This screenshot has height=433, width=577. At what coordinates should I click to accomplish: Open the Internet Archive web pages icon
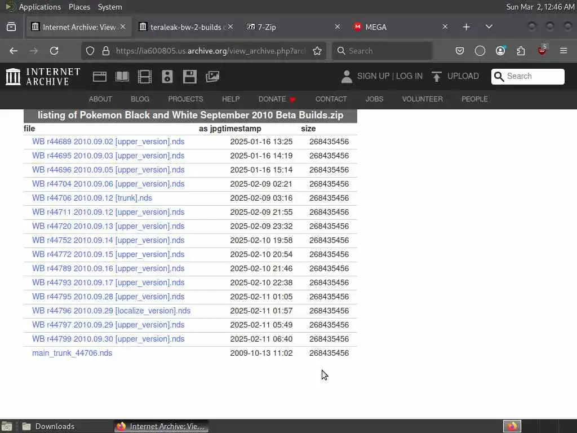tap(100, 77)
